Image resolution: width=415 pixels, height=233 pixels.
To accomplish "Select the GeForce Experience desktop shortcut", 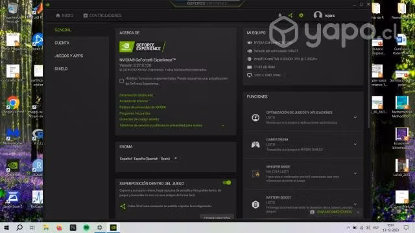I will click(12, 168).
